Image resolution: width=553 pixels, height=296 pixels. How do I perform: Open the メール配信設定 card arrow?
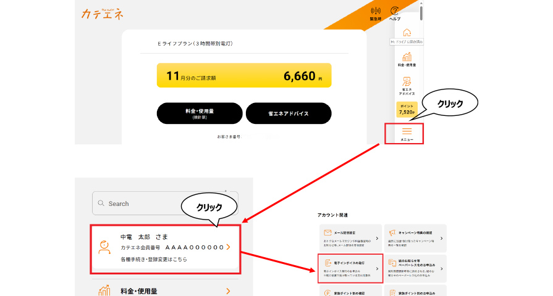[377, 239]
